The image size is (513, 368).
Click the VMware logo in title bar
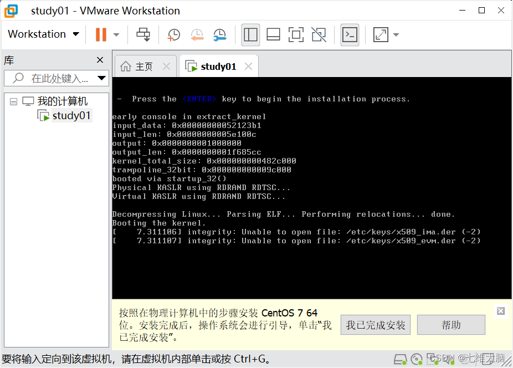pyautogui.click(x=11, y=11)
